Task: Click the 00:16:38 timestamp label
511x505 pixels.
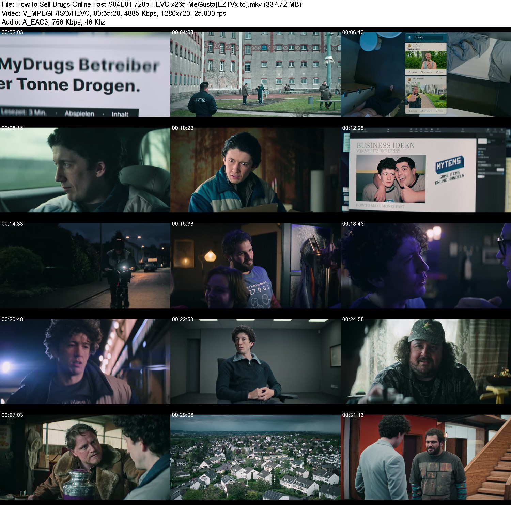Action: (x=183, y=224)
